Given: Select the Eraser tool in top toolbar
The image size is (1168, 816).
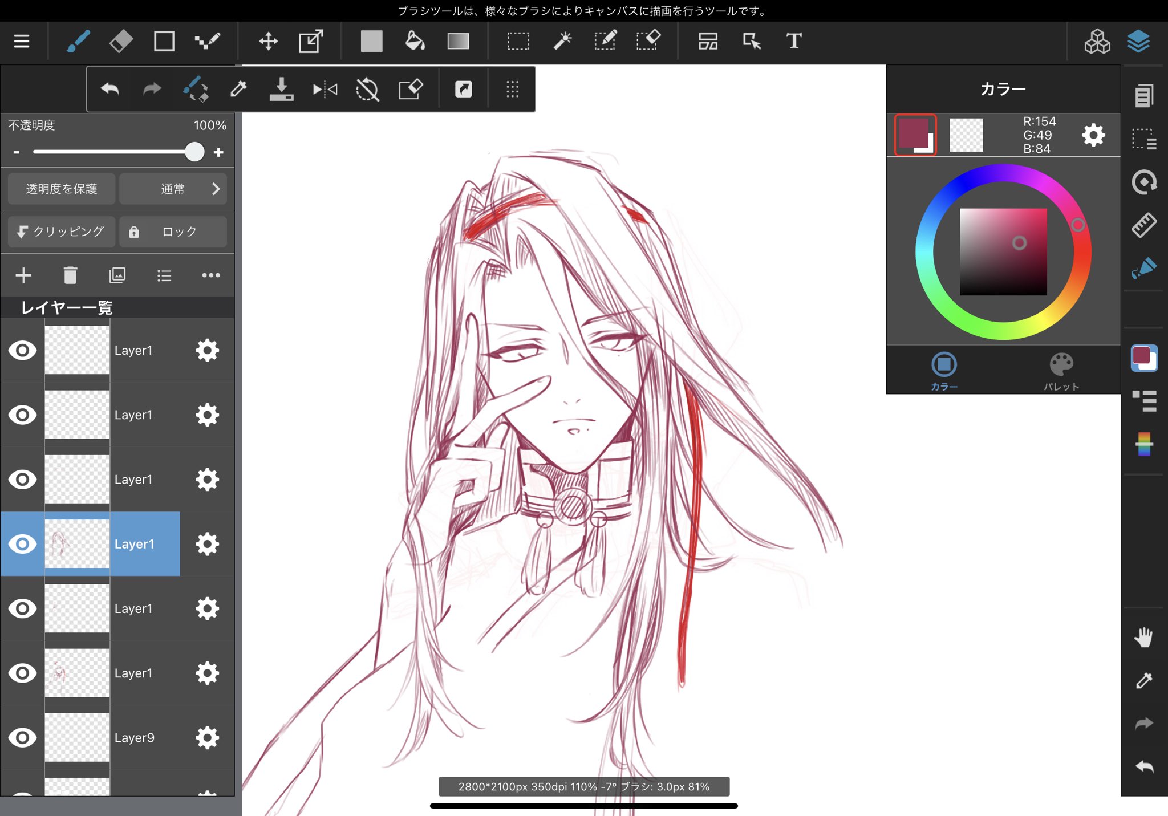Looking at the screenshot, I should coord(121,41).
